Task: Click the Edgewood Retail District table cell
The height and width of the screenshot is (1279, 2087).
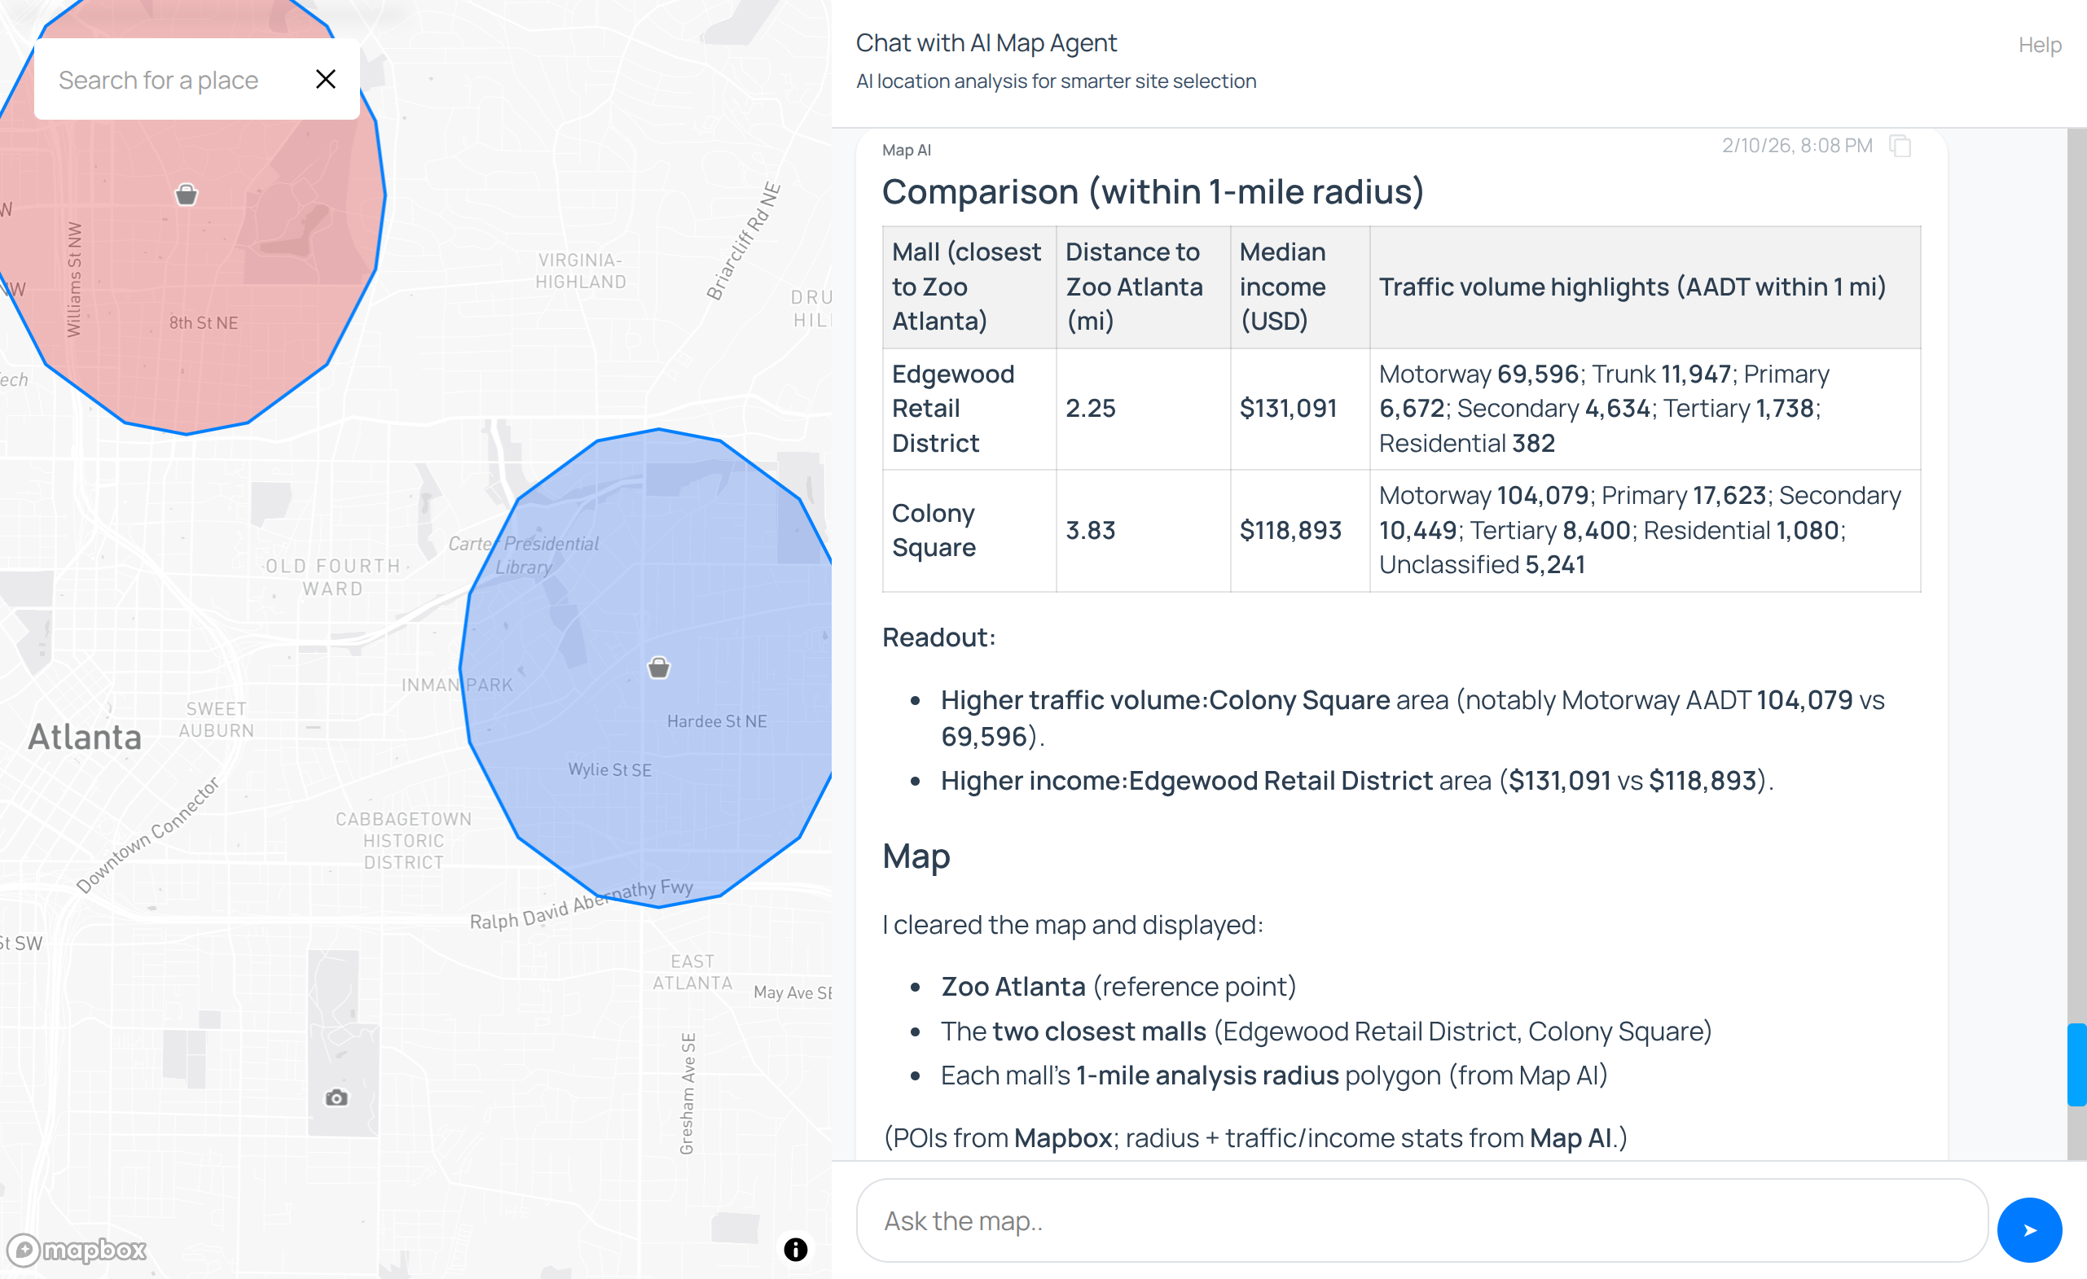Action: pyautogui.click(x=953, y=408)
